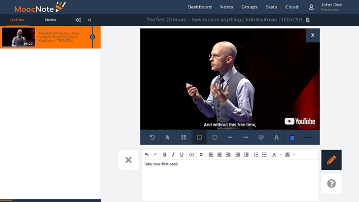
Task: Undo last edit in note editor
Action: pos(147,155)
